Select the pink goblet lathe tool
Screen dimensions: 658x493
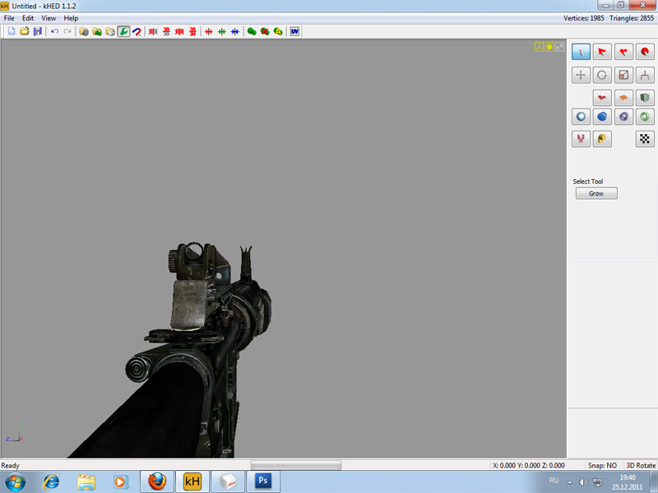click(x=581, y=139)
